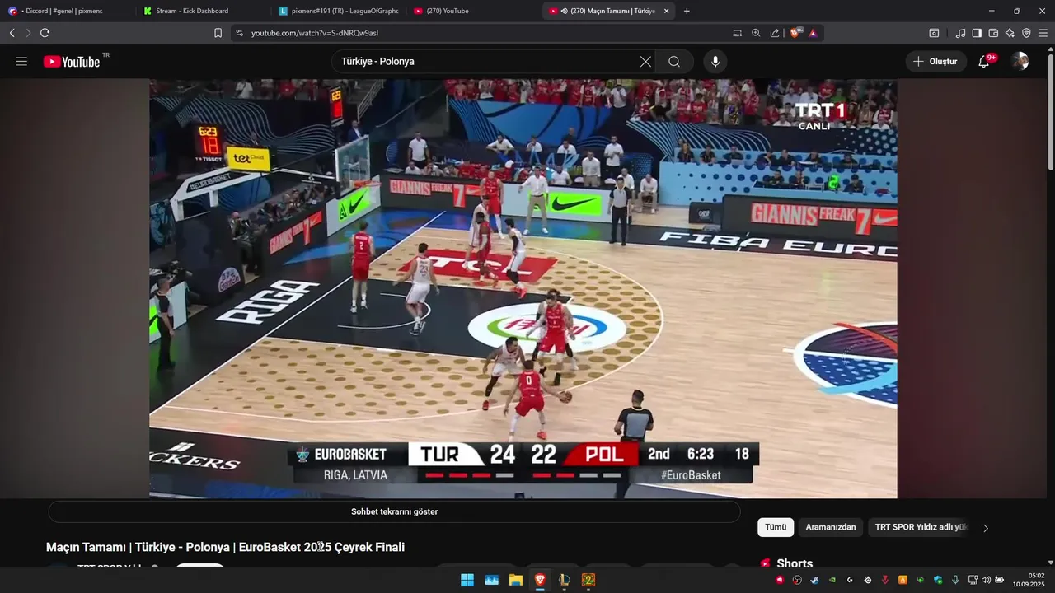Click Sohbet tekrarını göster button
This screenshot has height=593, width=1055.
394,511
